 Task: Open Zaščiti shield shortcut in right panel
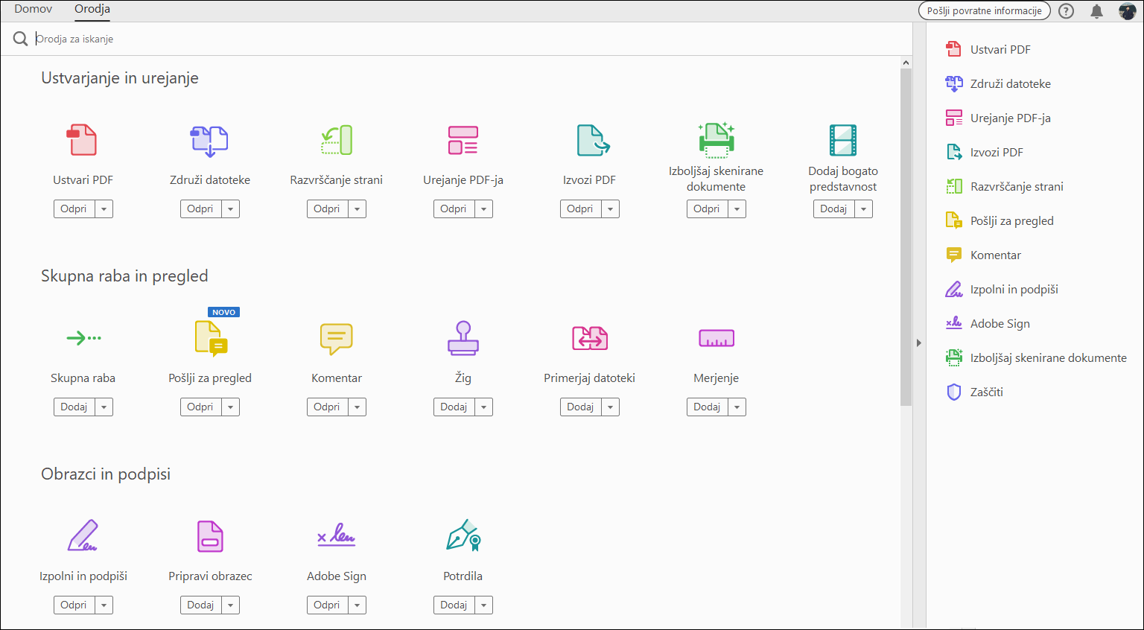(x=975, y=392)
